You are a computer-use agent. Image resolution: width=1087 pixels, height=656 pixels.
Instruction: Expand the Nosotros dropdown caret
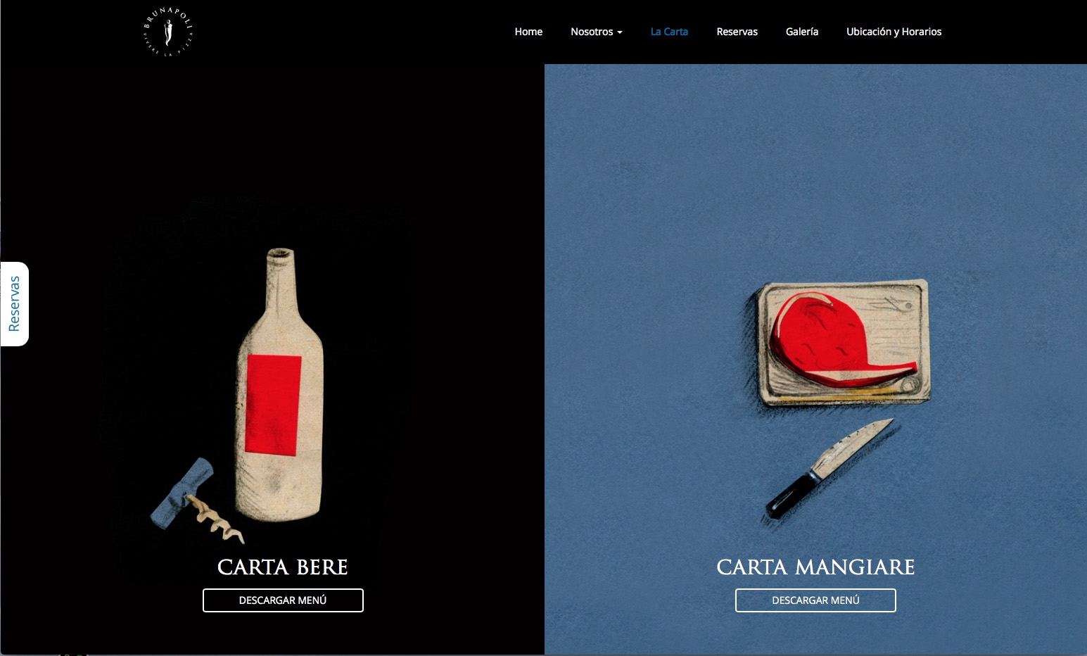[620, 32]
